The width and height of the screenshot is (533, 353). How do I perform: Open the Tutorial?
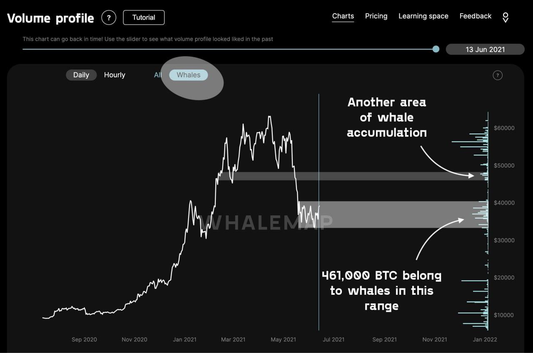(x=144, y=17)
